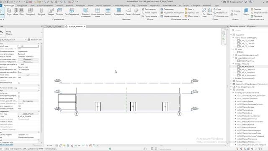This screenshot has height=151, width=268.
Task: Select the Шахта (Shaft) opening tool
Action: coord(210,12)
